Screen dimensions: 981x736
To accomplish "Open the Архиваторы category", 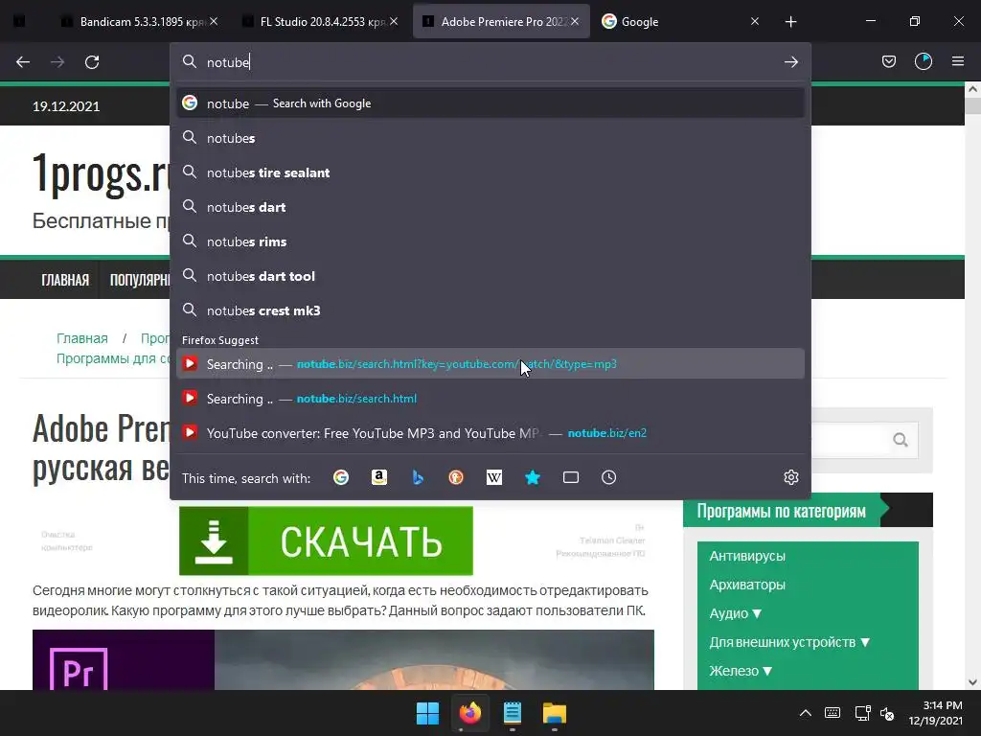I will pos(747,585).
